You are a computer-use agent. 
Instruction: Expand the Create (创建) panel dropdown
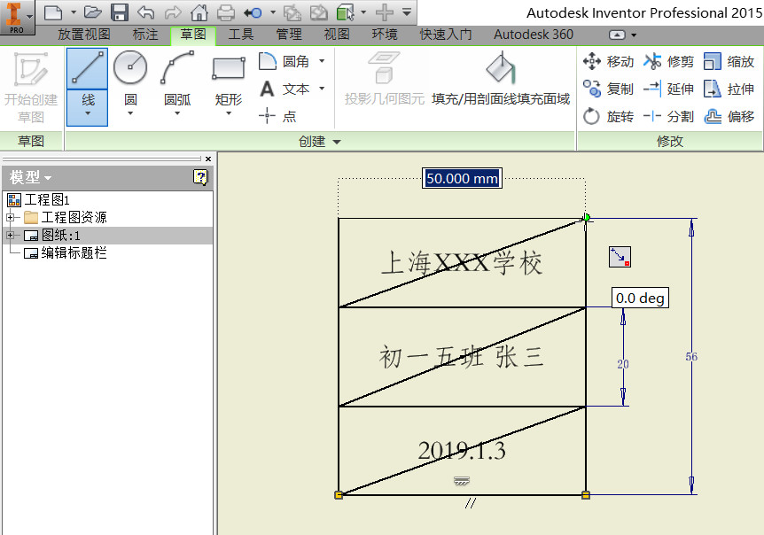pyautogui.click(x=337, y=142)
